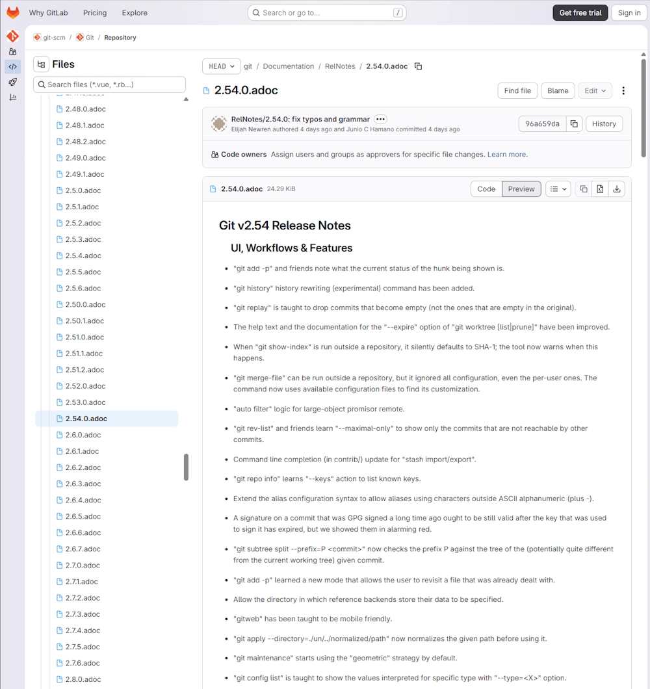
Task: Copy commit SHA 96a659da
Action: (x=573, y=124)
